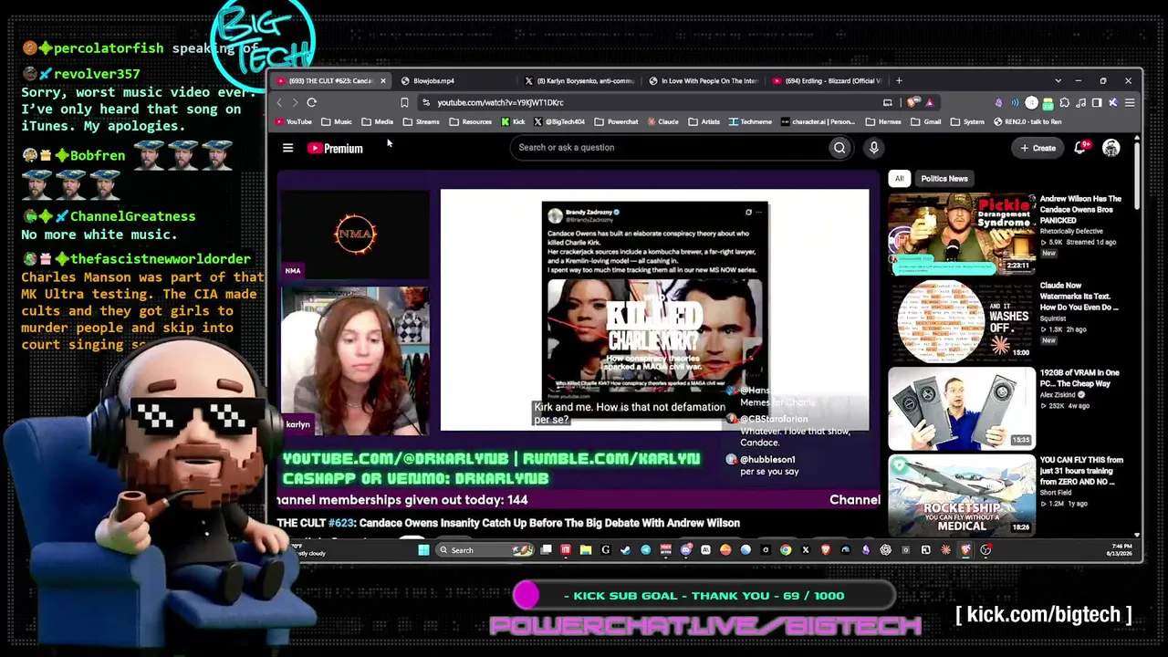Open YouTube notifications bell

[1080, 148]
